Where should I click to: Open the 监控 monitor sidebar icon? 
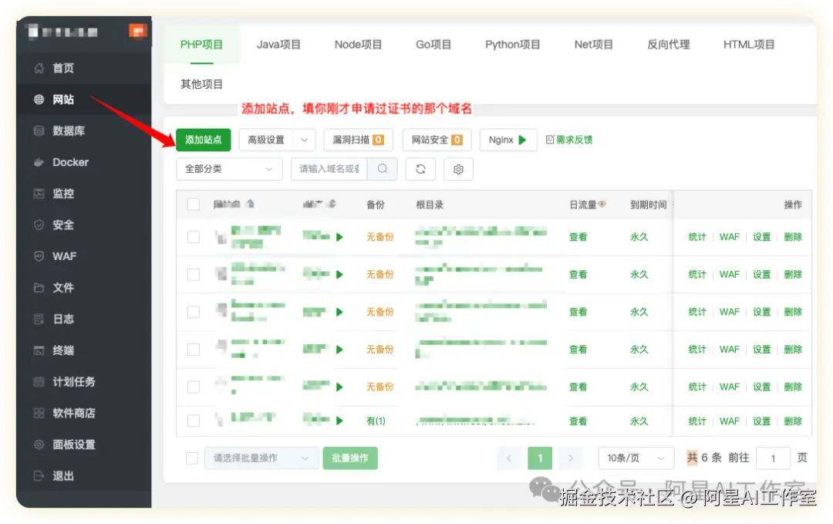click(39, 194)
